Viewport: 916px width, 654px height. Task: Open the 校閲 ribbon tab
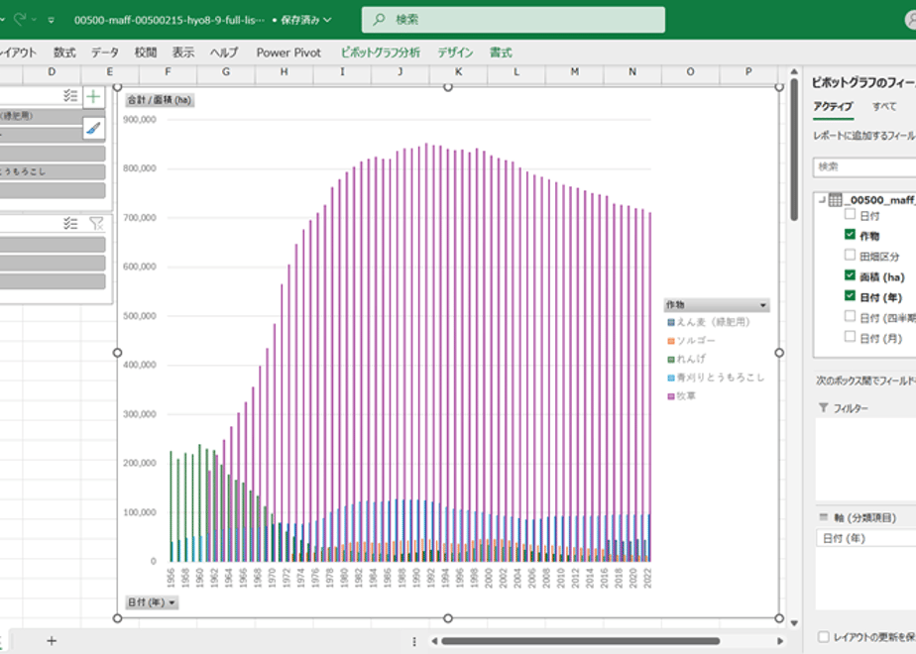click(146, 53)
